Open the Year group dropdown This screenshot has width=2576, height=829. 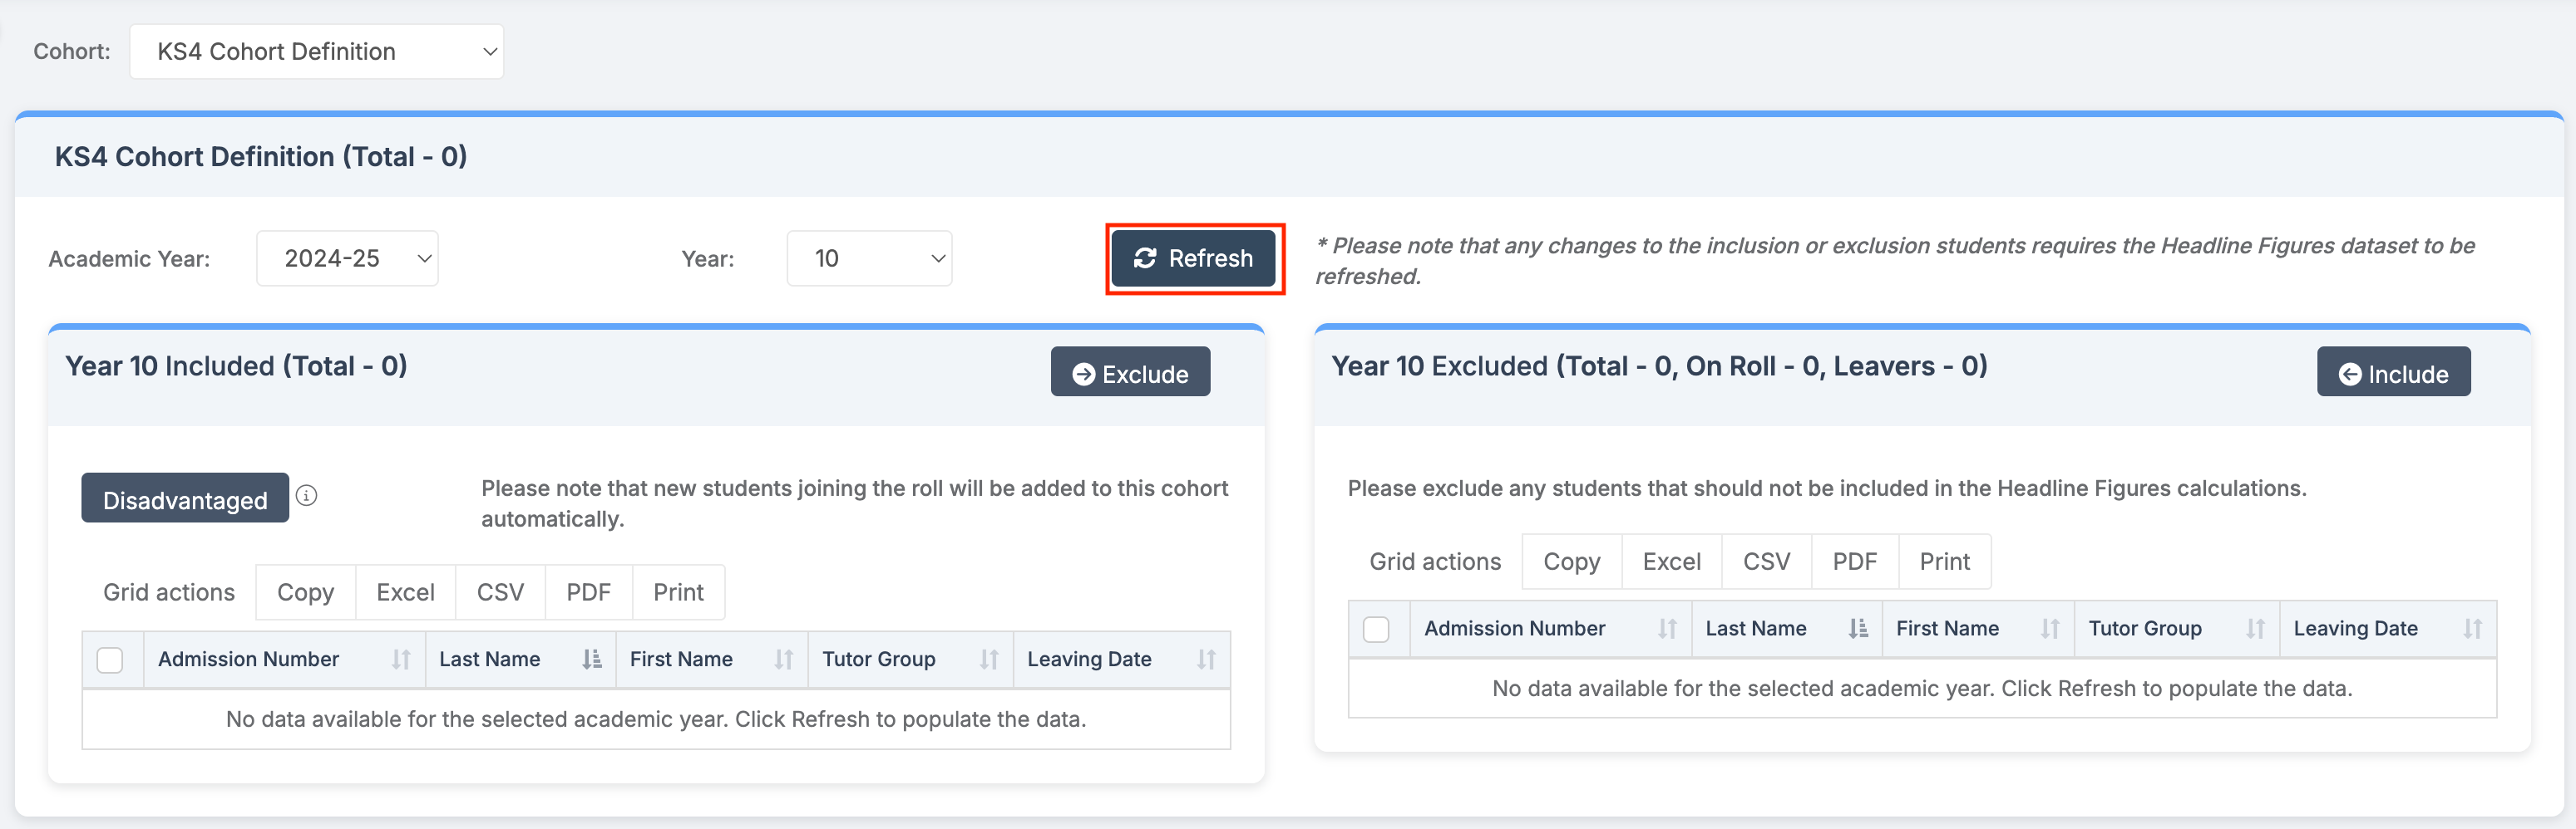[868, 258]
